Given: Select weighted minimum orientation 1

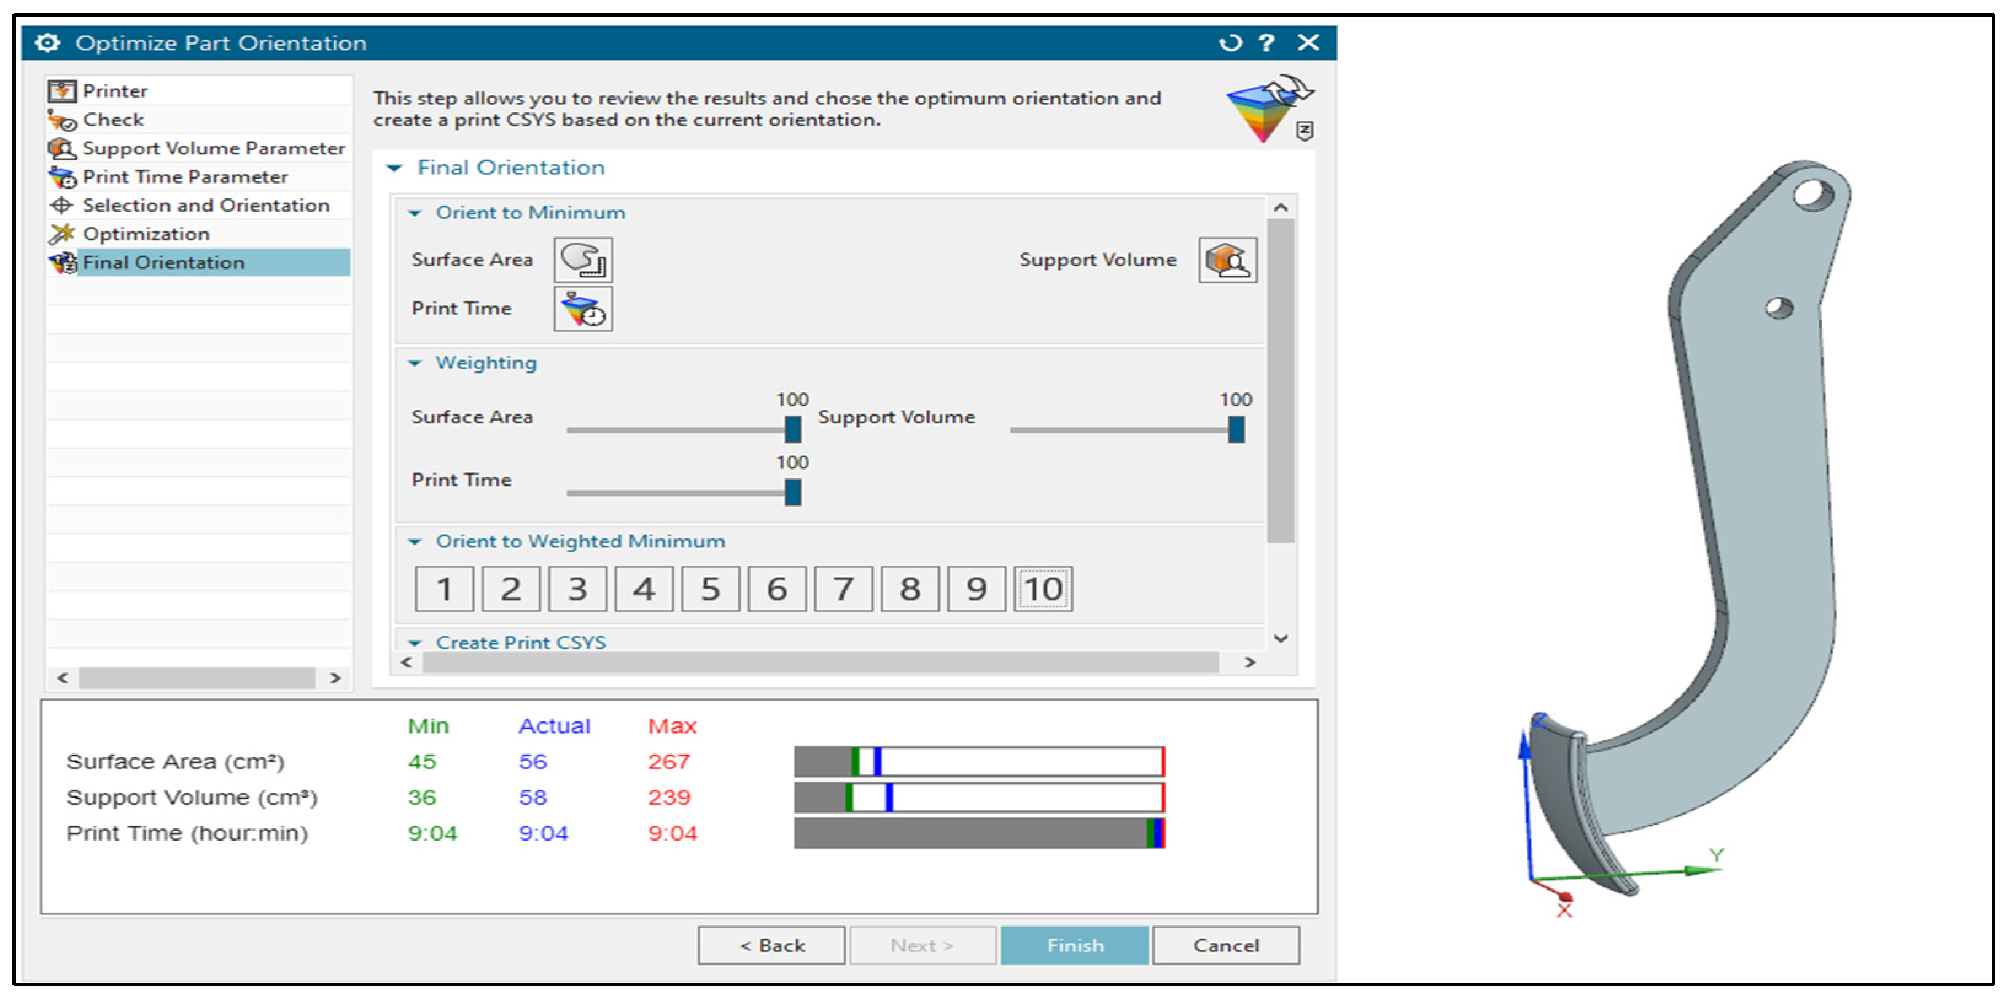Looking at the screenshot, I should pyautogui.click(x=444, y=589).
